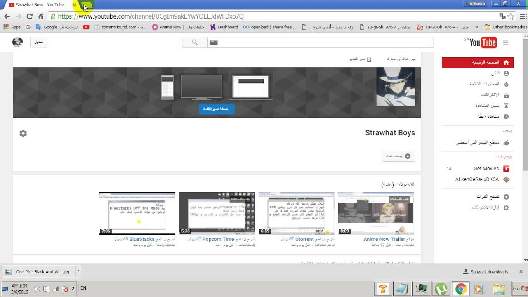Open the Video Manager link
The image size is (528, 297).
361,59
